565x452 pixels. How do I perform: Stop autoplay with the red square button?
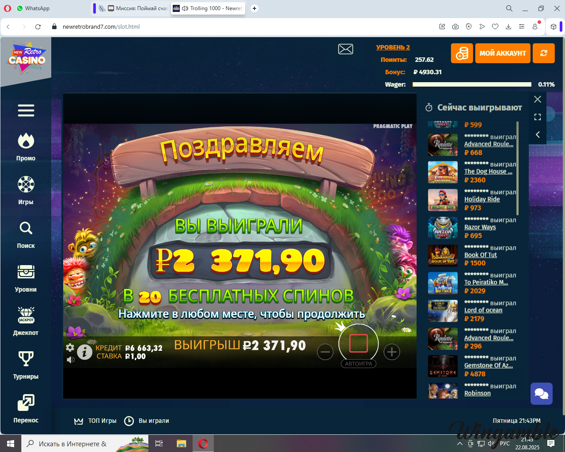point(358,343)
